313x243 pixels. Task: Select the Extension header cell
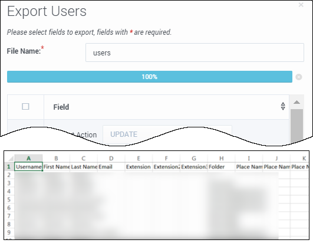click(x=139, y=167)
